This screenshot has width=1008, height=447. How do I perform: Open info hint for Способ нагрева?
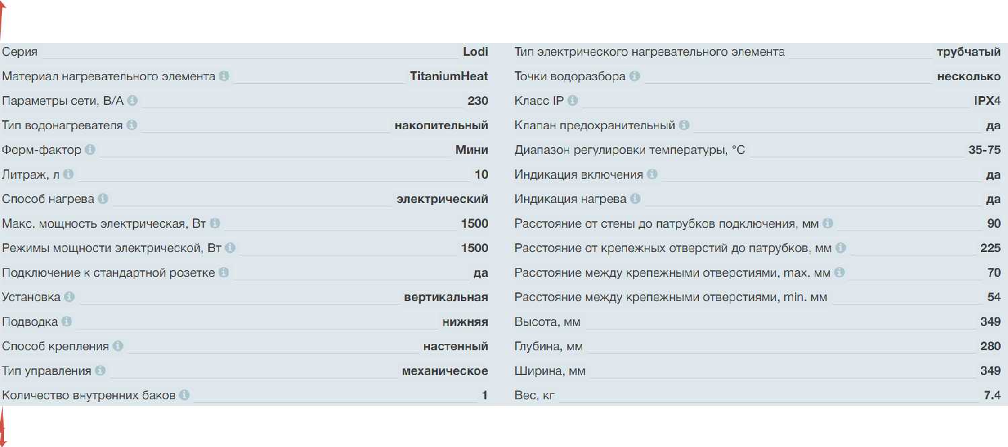103,199
